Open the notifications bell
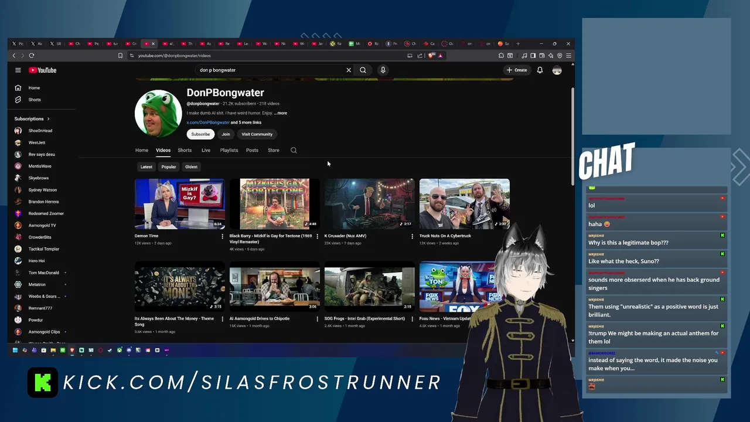This screenshot has height=422, width=750. [x=540, y=70]
